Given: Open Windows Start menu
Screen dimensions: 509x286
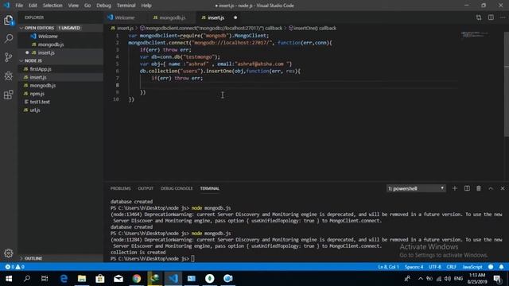Looking at the screenshot, I should pos(9,279).
